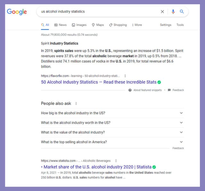The image size is (205, 191).
Task: Open search Tools
Action: [x=180, y=25]
